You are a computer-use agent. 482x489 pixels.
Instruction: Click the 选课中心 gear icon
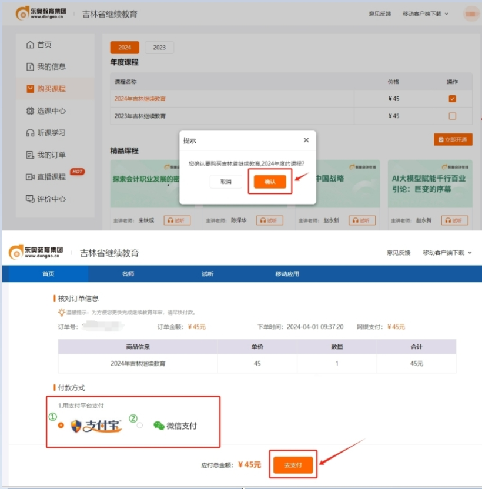(x=31, y=110)
